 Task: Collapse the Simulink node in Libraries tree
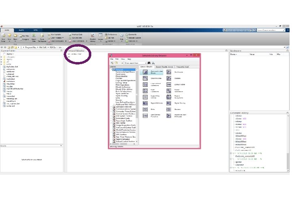[111, 70]
